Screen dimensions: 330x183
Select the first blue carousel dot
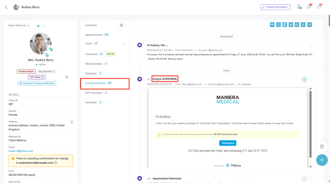pos(38,26)
